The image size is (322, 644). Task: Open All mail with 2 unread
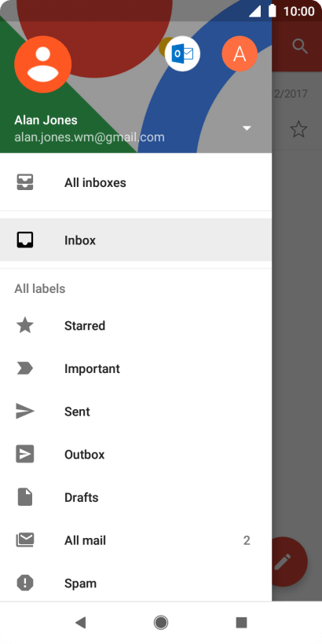pos(136,540)
